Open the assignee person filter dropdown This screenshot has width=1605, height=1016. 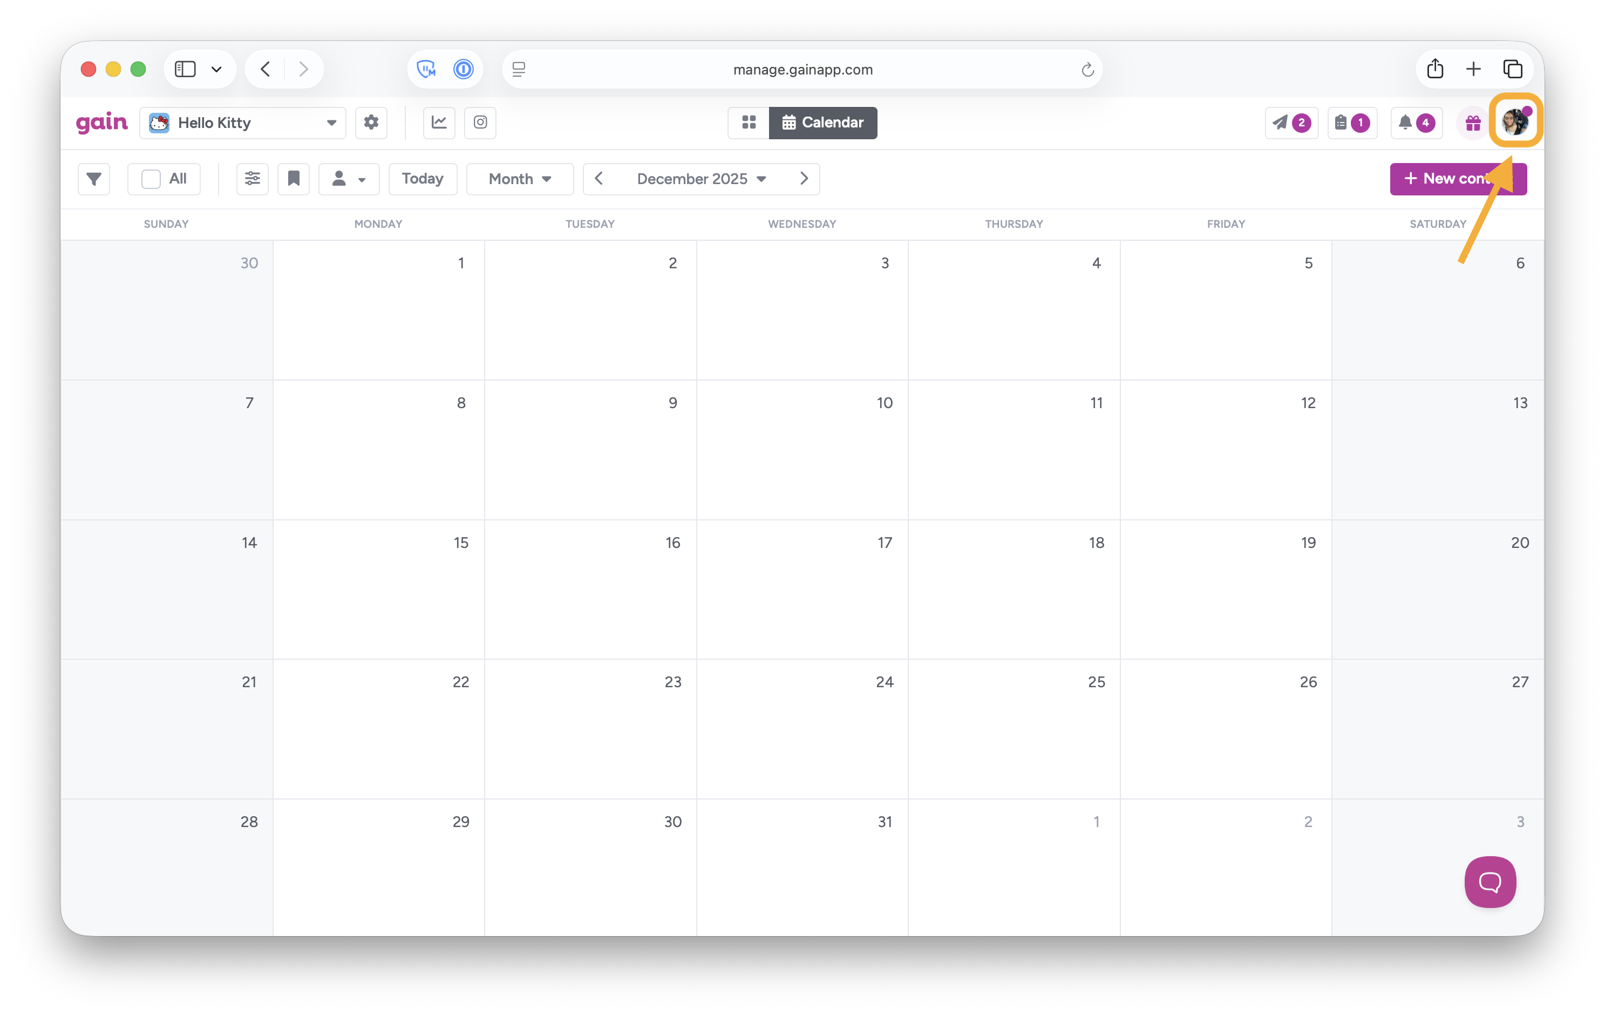349,179
